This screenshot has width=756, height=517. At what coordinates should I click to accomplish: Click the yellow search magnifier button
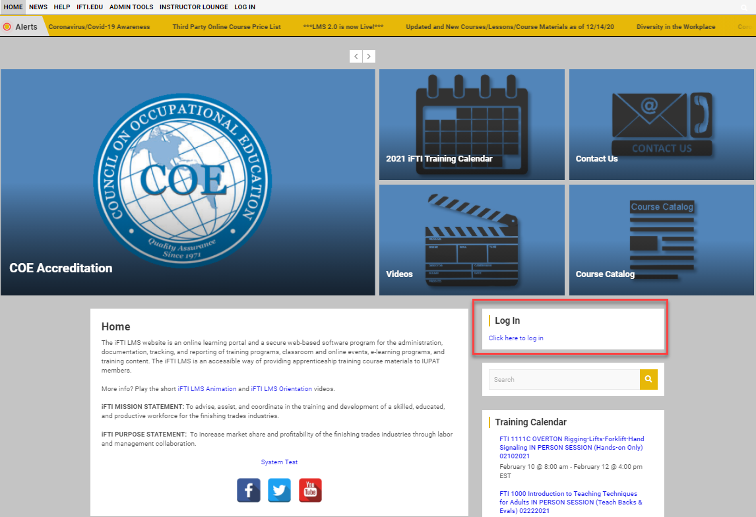click(x=648, y=379)
